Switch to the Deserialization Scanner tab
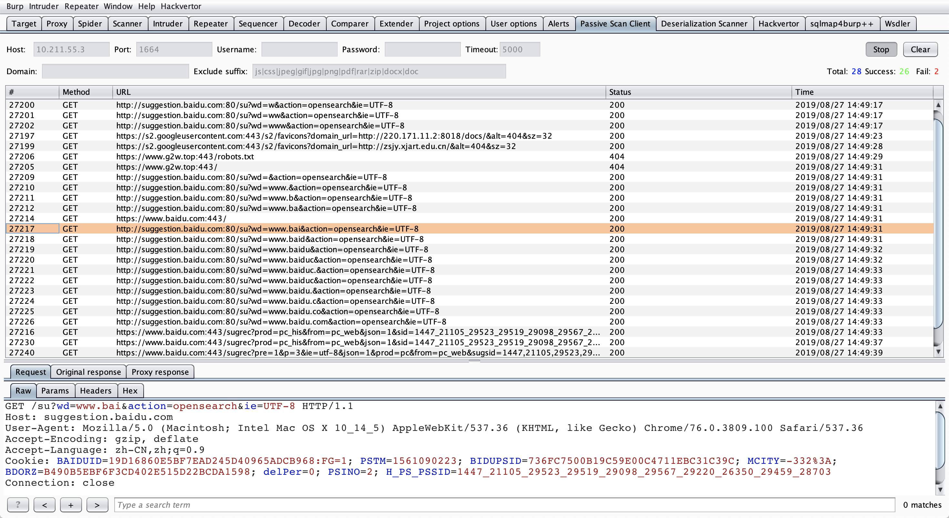The height and width of the screenshot is (518, 949). [704, 23]
